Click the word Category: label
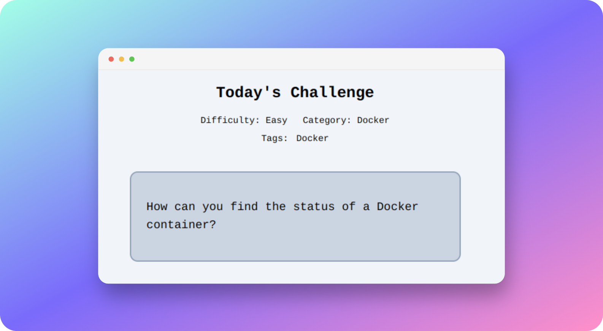The width and height of the screenshot is (603, 331). [327, 120]
